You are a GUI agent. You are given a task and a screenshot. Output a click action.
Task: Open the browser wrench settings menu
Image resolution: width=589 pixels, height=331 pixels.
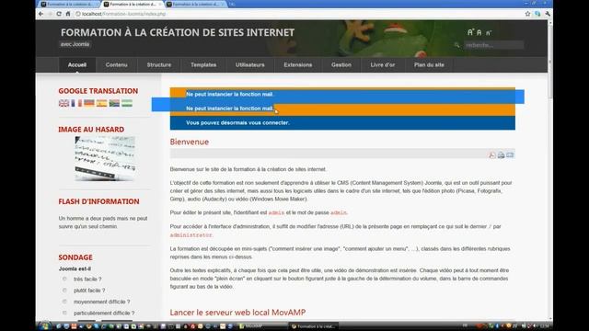pos(548,14)
